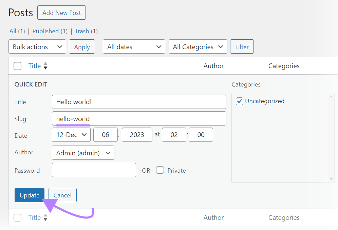
Task: Click the Cancel button
Action: 62,195
